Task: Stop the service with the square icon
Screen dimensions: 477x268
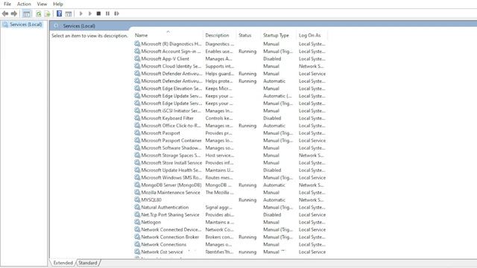Action: pyautogui.click(x=98, y=13)
